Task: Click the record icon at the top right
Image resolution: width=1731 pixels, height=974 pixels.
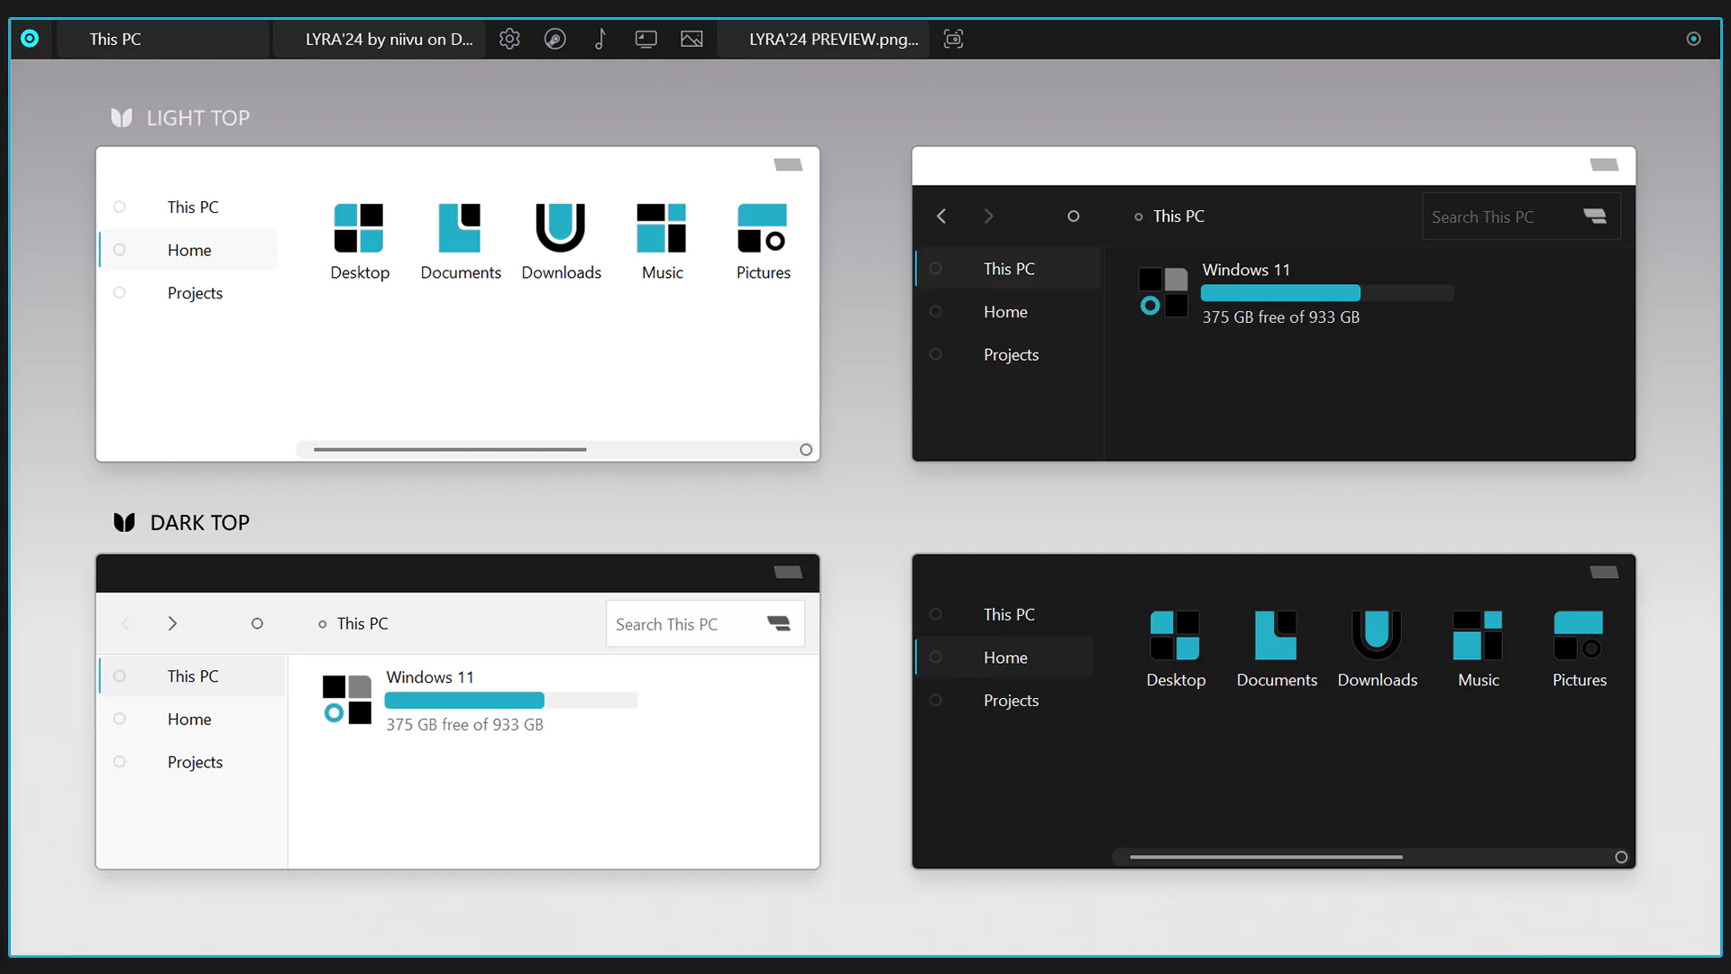Action: click(x=1693, y=39)
